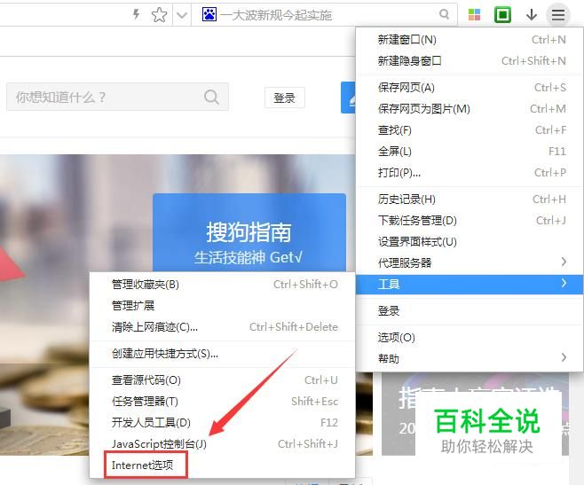Screen dimensions: 584x485
Task: Click into the 你想知道什么 search field
Action: pyautogui.click(x=117, y=97)
